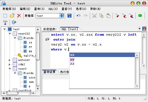Click the exit door icon
The height and width of the screenshot is (102, 148).
14,22
